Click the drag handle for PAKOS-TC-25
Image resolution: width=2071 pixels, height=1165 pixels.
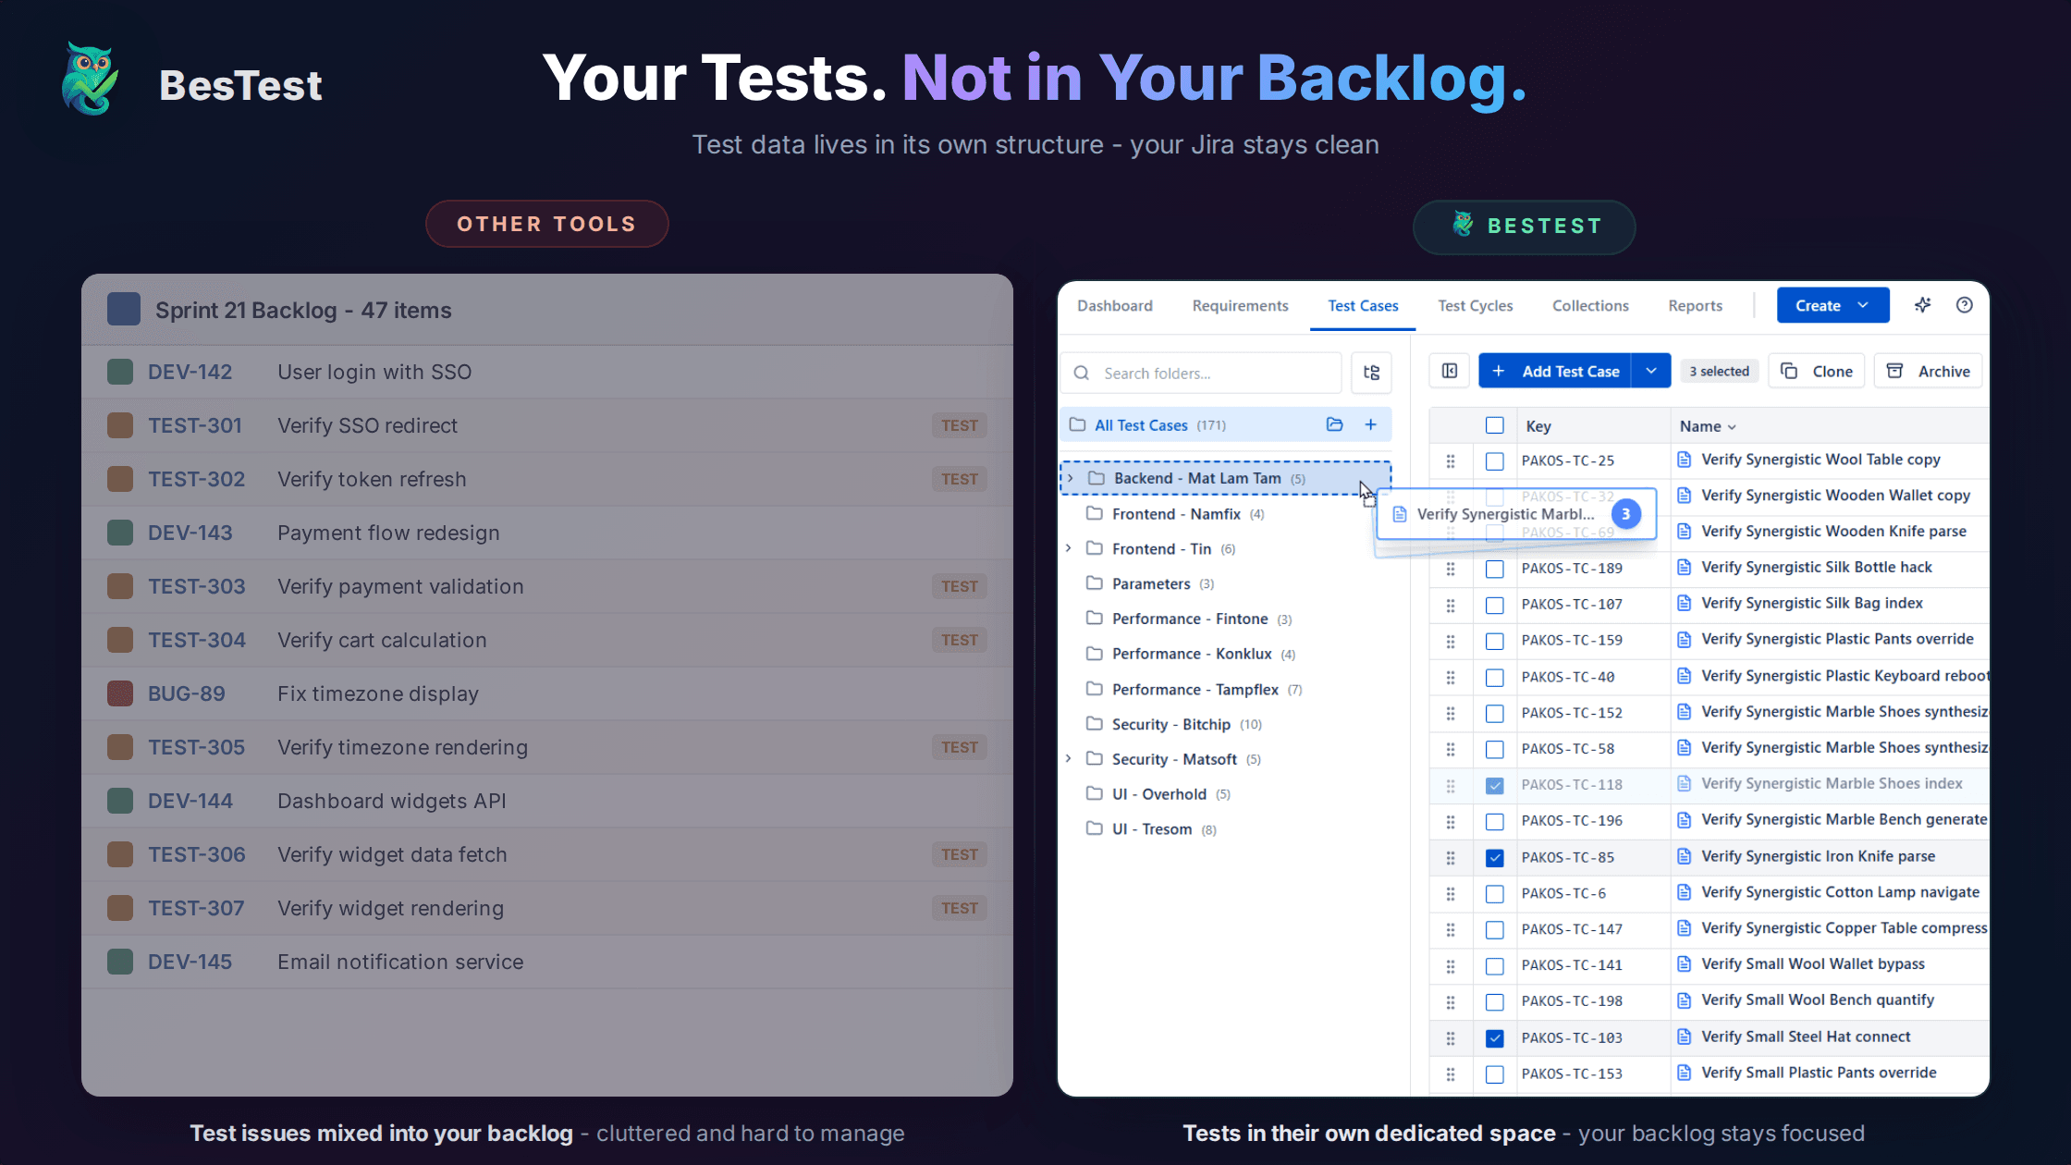point(1451,460)
